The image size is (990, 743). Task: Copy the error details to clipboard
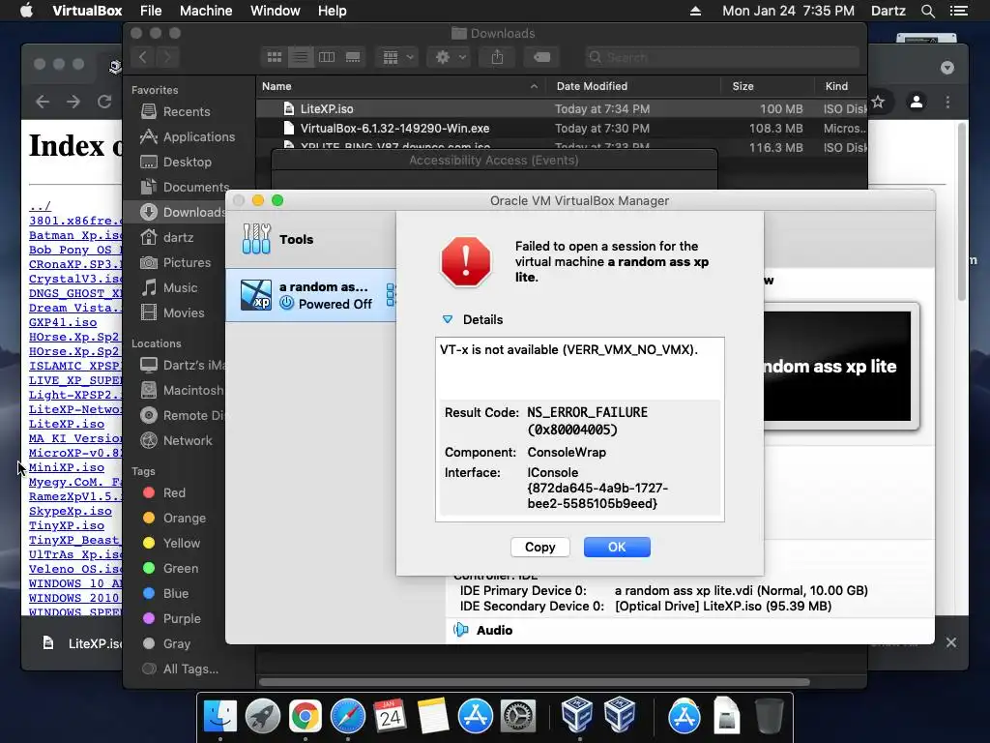coord(539,548)
